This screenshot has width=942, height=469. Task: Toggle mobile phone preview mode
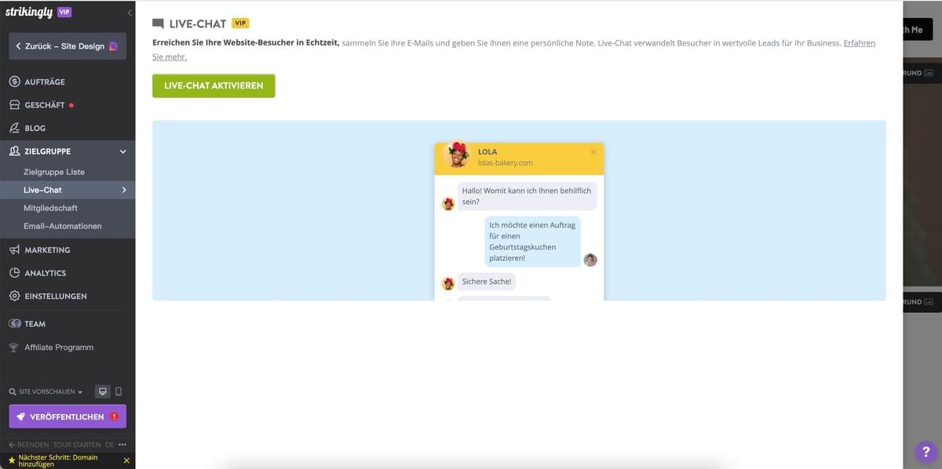119,391
